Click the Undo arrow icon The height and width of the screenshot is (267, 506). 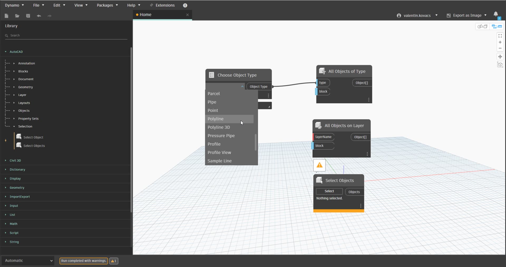click(39, 16)
